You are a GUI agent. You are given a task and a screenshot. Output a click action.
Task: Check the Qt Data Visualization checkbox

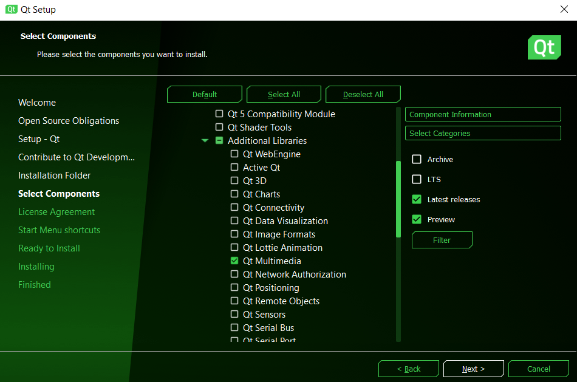point(234,220)
